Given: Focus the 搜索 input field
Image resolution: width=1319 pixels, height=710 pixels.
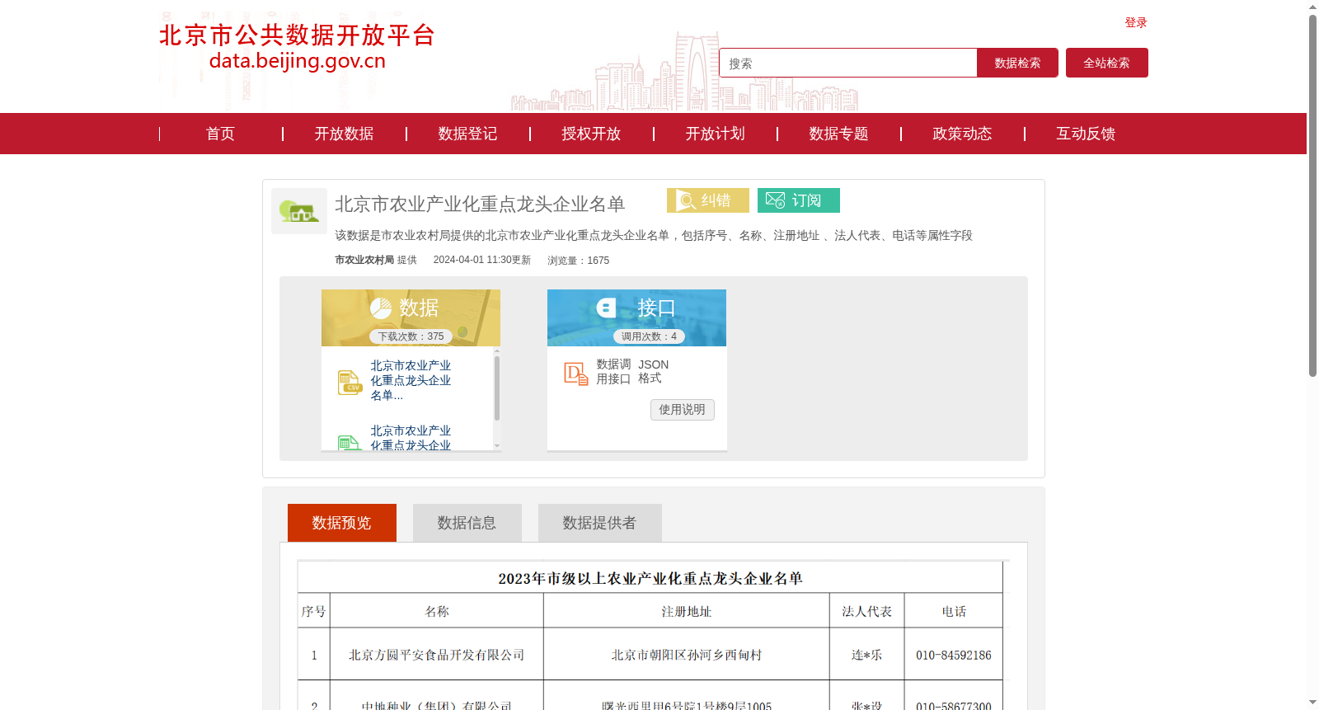Looking at the screenshot, I should (848, 63).
